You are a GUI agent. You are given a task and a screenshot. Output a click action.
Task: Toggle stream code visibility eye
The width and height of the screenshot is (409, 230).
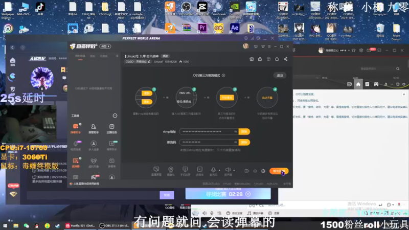click(236, 143)
